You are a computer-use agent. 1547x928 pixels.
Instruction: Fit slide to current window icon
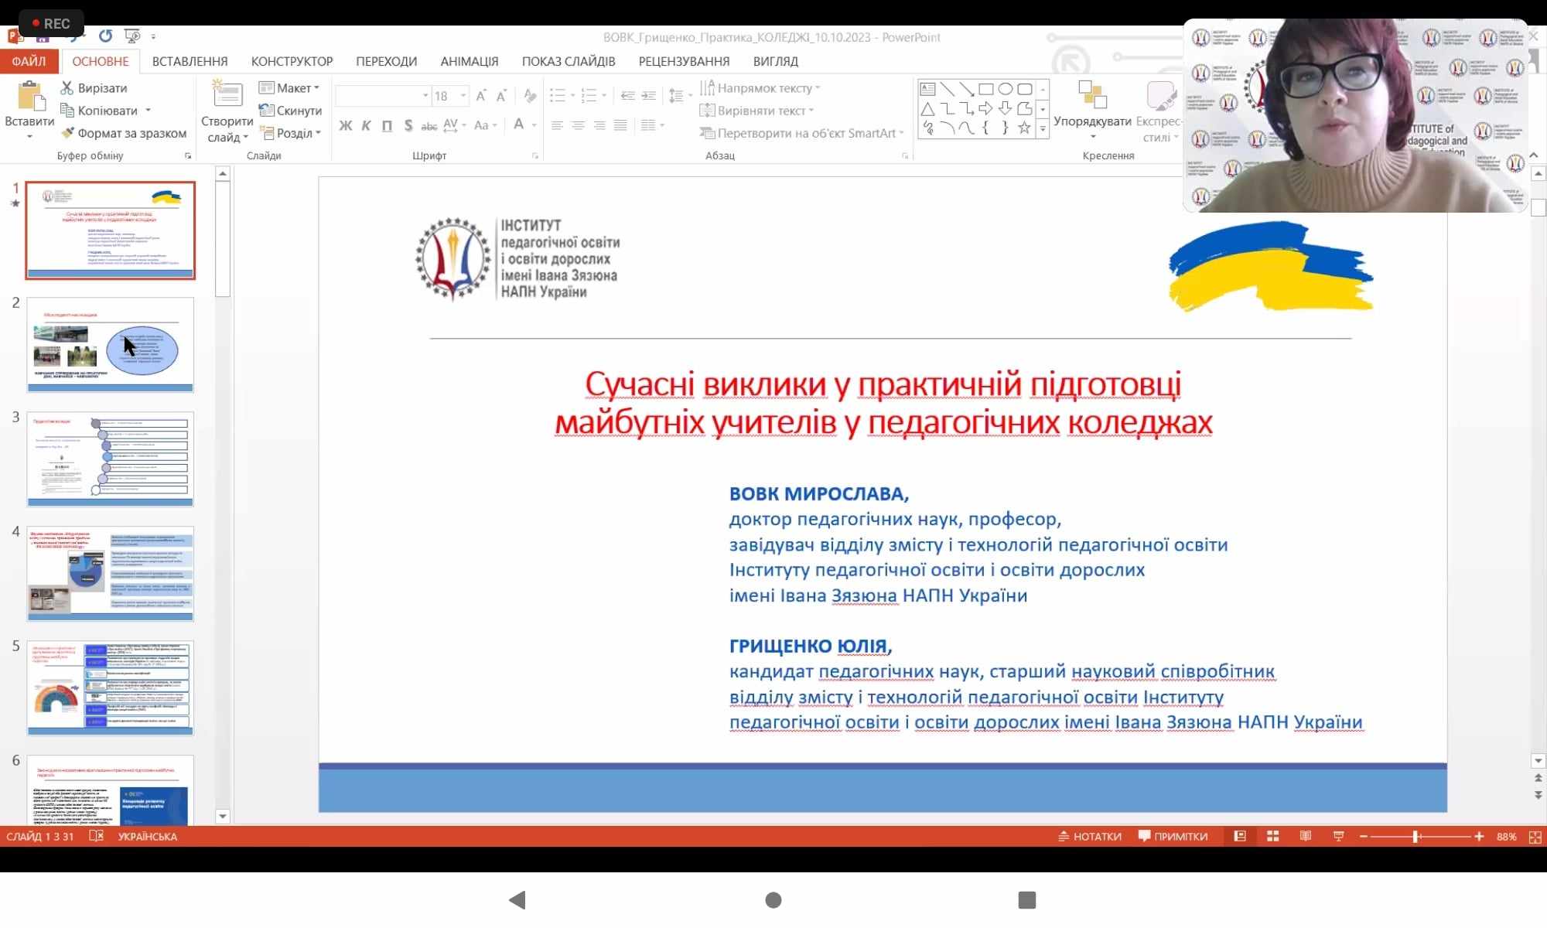pyautogui.click(x=1535, y=837)
